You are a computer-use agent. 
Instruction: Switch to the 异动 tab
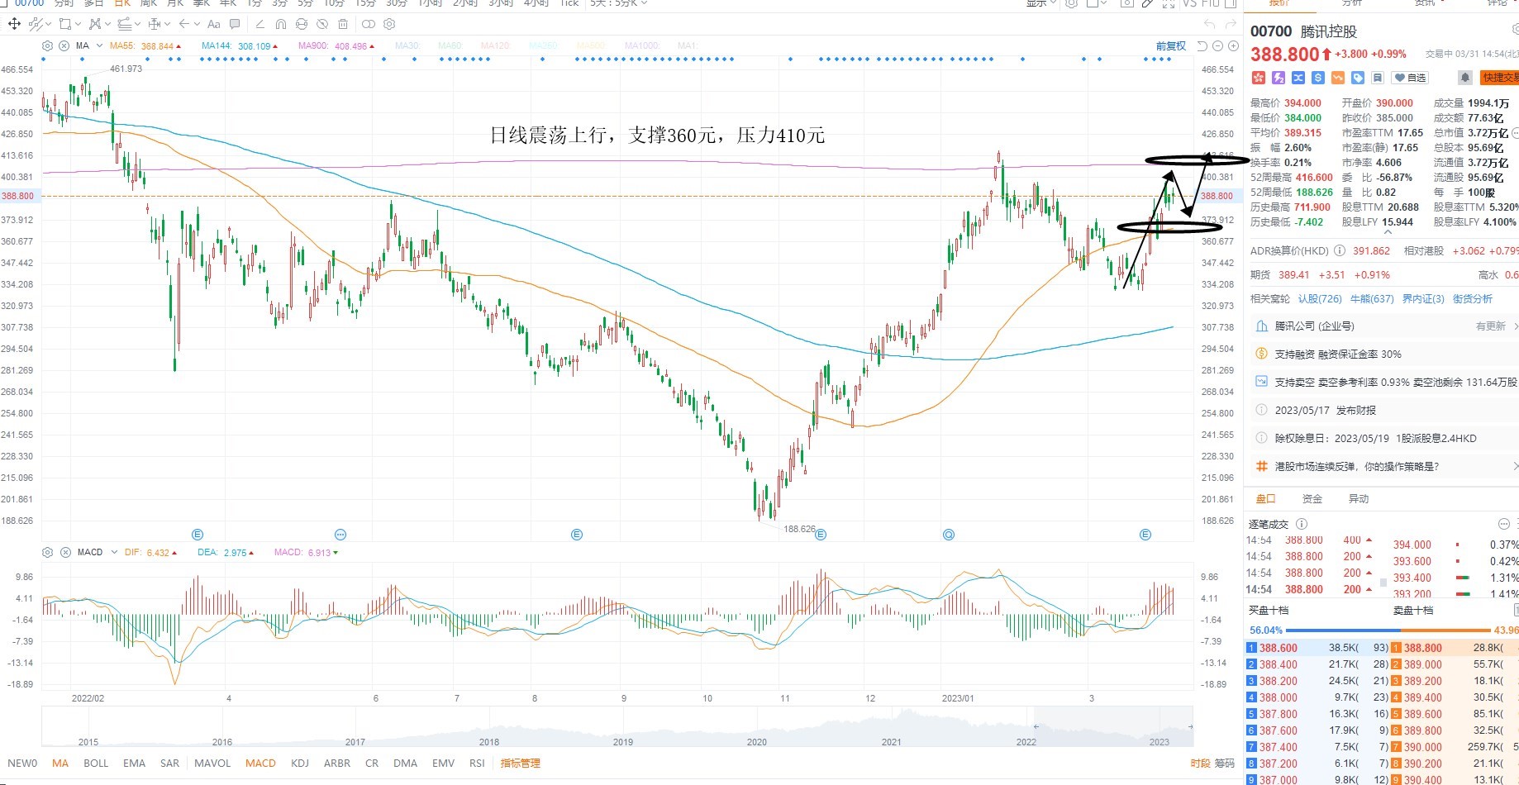(1358, 498)
